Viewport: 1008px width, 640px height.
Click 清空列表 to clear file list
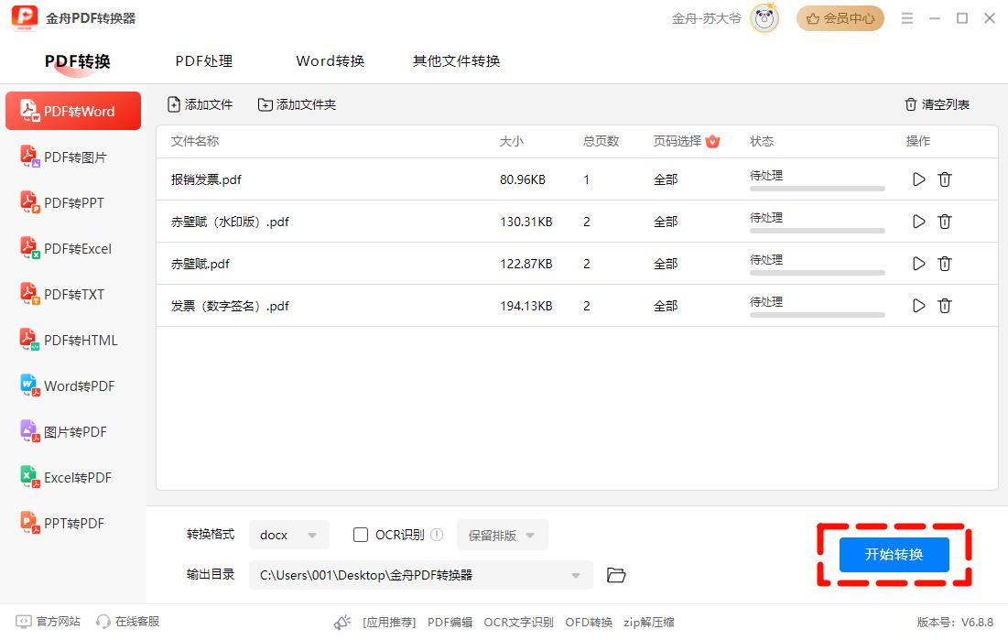(x=937, y=104)
